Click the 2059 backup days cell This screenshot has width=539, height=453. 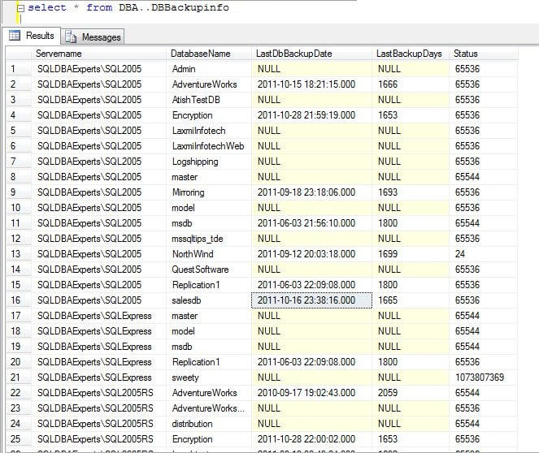click(x=411, y=393)
